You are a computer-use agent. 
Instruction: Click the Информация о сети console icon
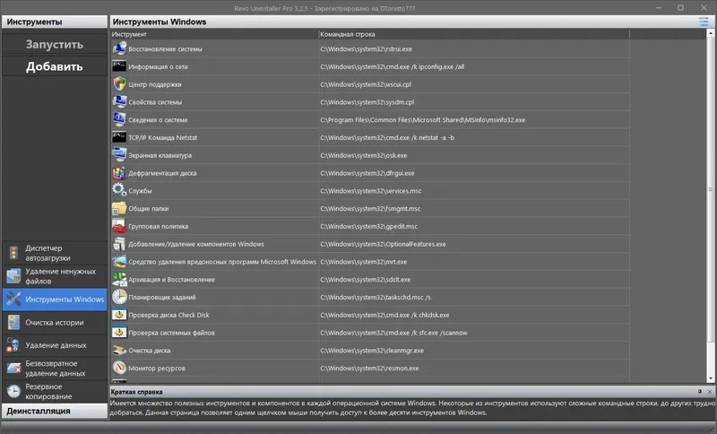click(119, 66)
